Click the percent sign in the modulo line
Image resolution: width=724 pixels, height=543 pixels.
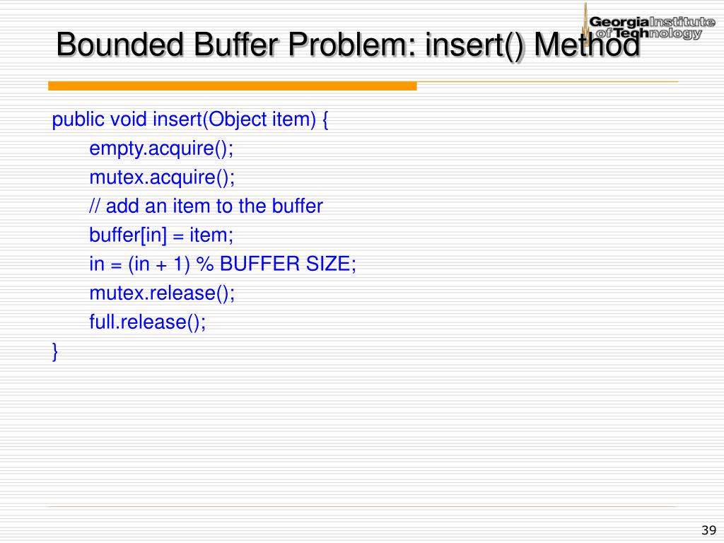click(x=205, y=264)
